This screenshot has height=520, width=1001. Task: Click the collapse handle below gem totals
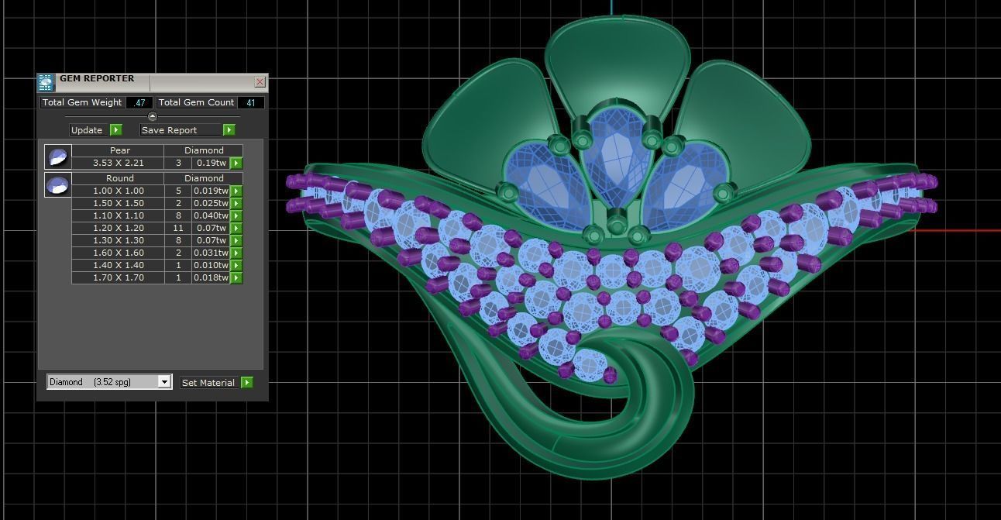(152, 116)
